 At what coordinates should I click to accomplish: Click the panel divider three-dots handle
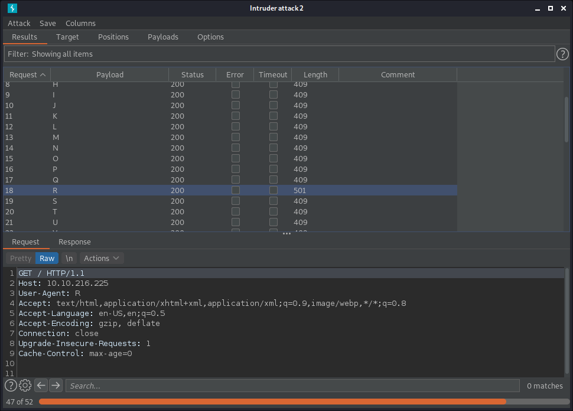[286, 234]
